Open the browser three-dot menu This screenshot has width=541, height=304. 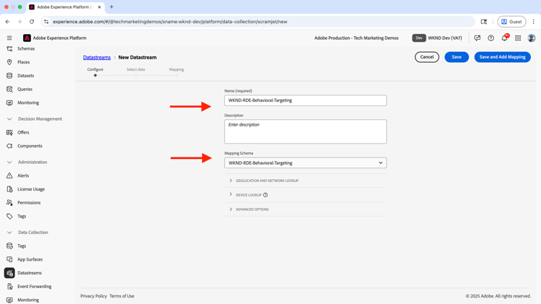coord(533,22)
